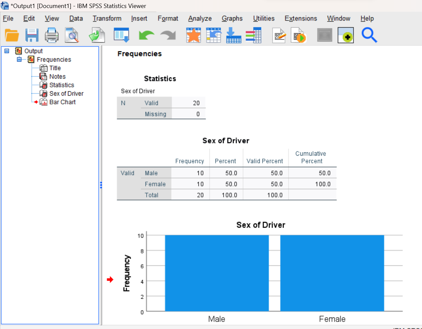The width and height of the screenshot is (422, 329).
Task: Collapse the Frequencies tree node
Action: click(19, 59)
